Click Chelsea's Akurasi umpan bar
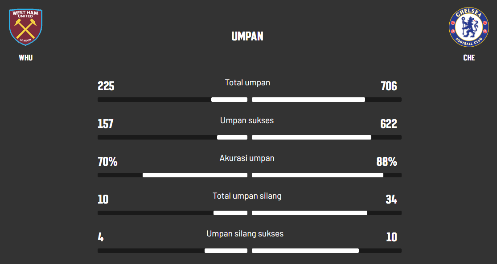Screen dimensions: 497x264 coord(317,175)
